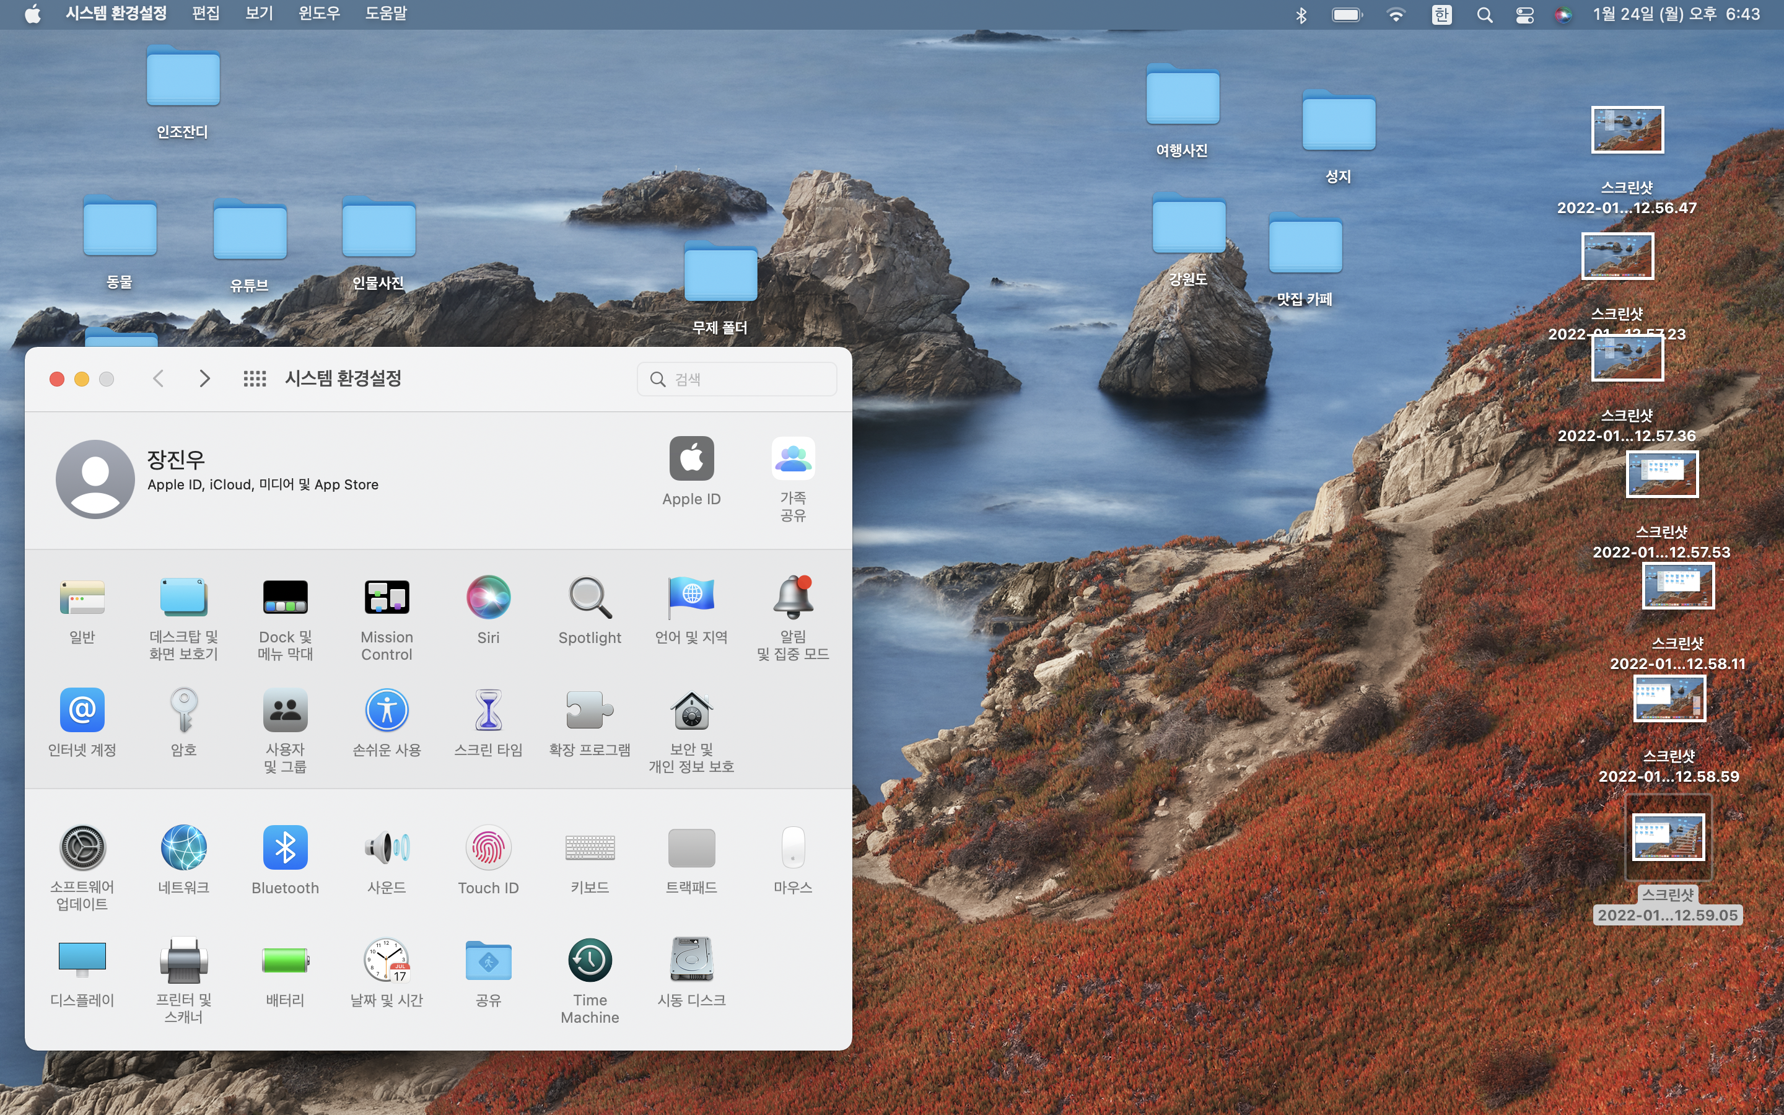Open Control Center in menu bar

[x=1524, y=14]
